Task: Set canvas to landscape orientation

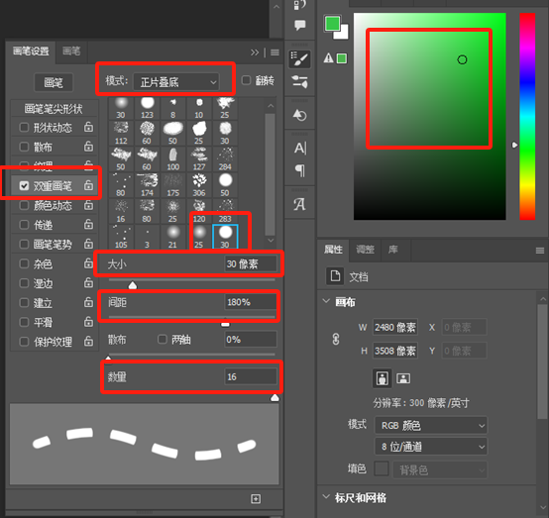Action: (x=403, y=378)
